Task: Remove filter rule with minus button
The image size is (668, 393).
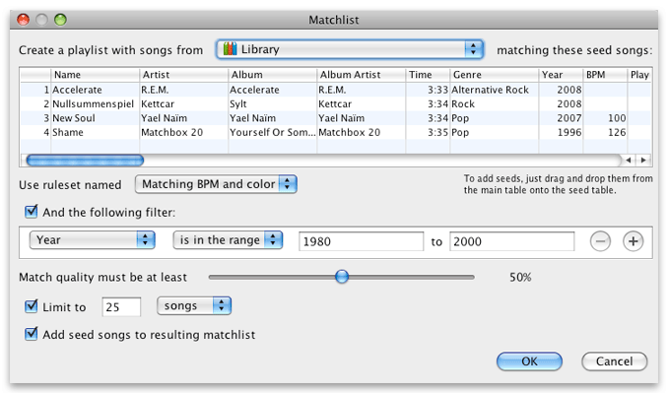Action: [600, 241]
